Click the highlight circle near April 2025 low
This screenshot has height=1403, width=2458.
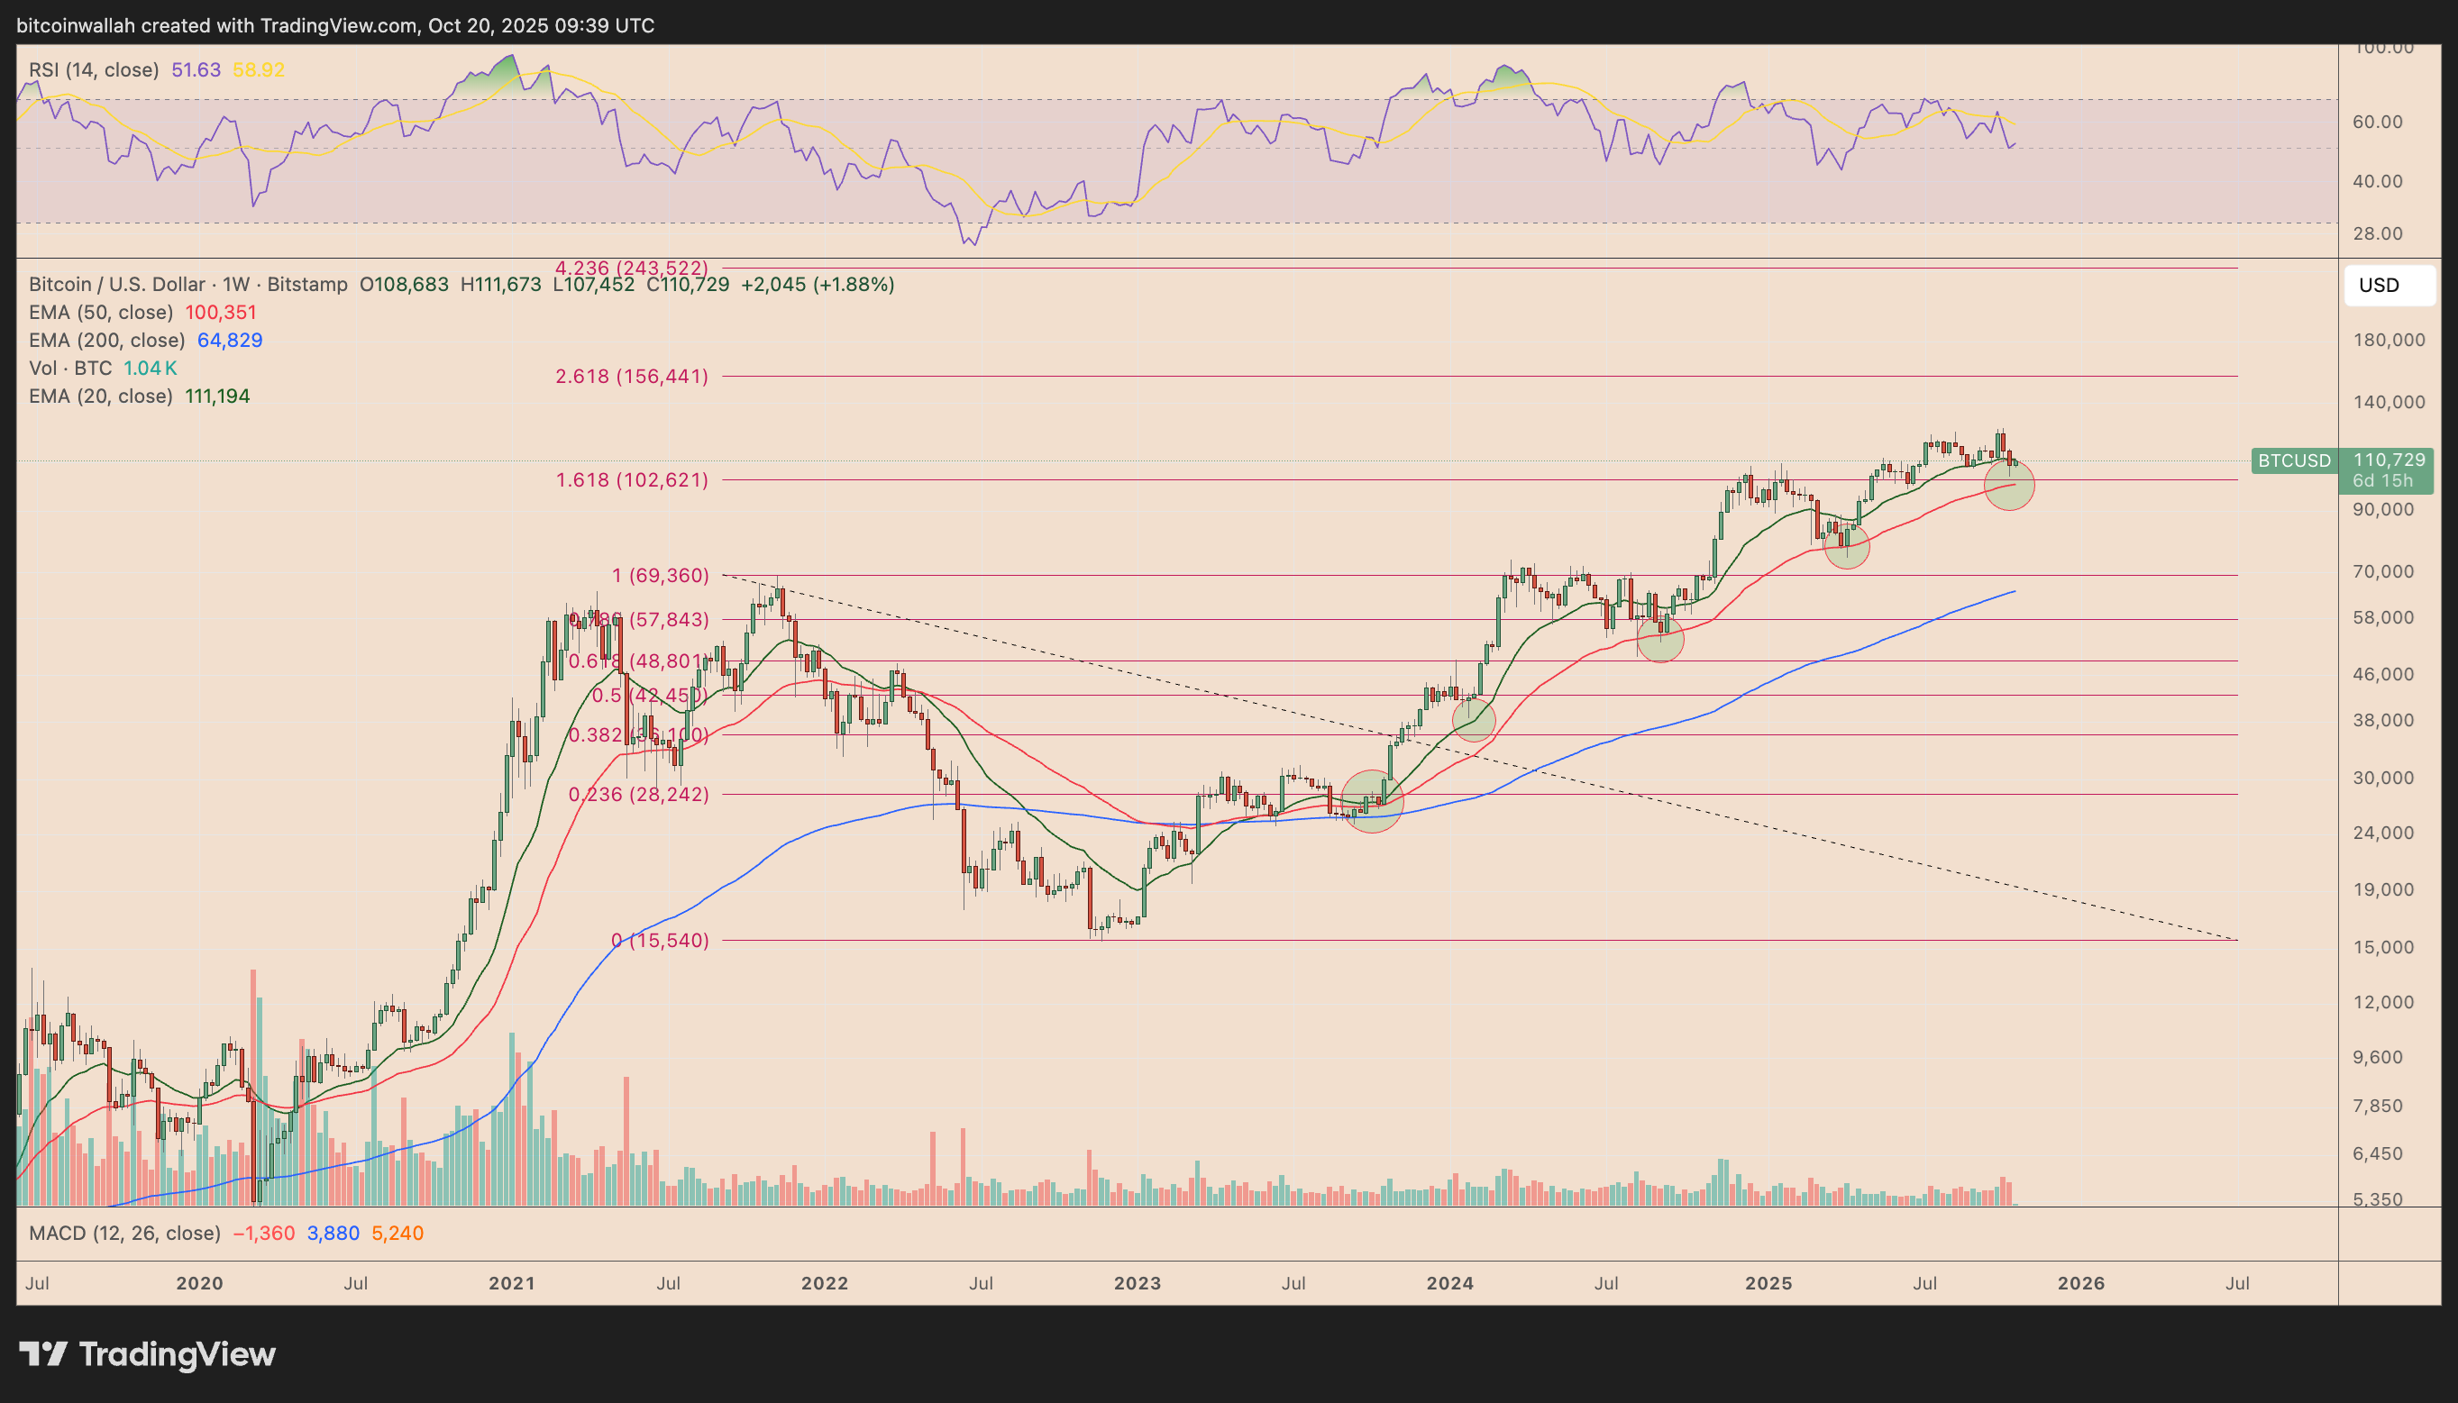[1846, 546]
